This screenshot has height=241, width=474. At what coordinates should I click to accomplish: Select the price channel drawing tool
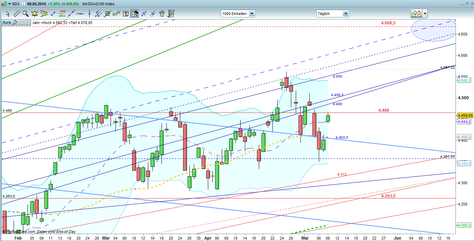[x=116, y=14]
